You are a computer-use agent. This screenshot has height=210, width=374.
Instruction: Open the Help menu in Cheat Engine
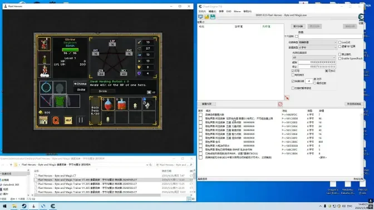click(x=247, y=12)
